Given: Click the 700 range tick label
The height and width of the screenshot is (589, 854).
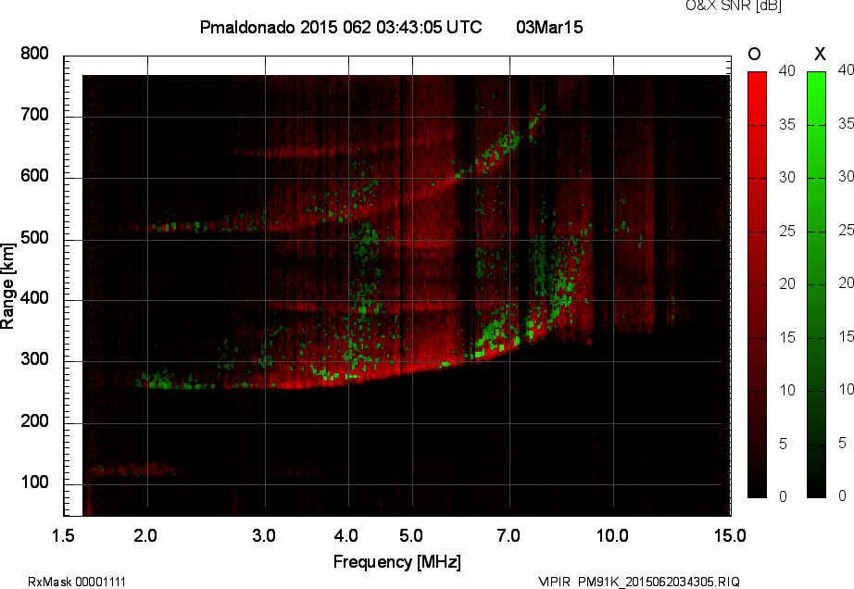Looking at the screenshot, I should click(x=34, y=115).
